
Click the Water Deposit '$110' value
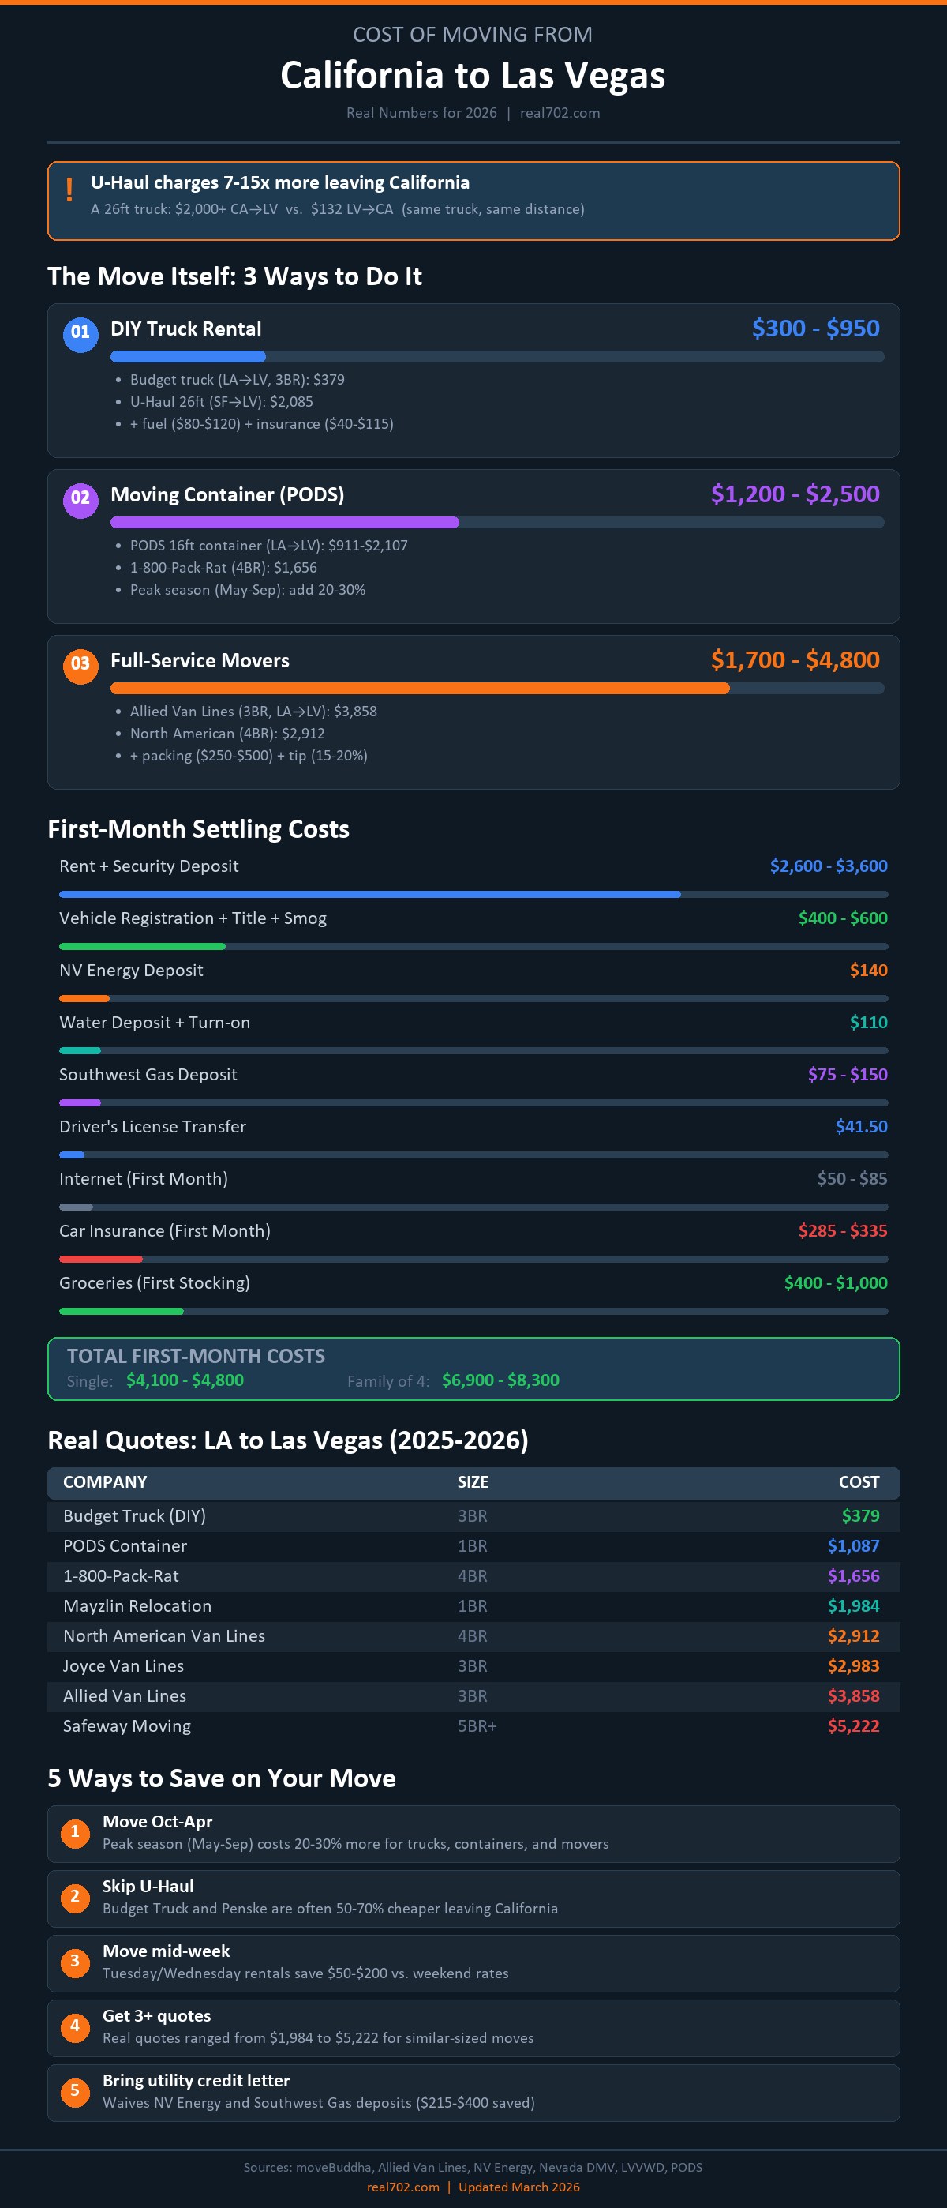(x=868, y=1023)
